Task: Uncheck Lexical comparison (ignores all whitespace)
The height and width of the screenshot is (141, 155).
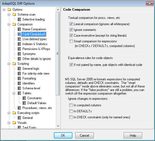Action: tap(71, 24)
